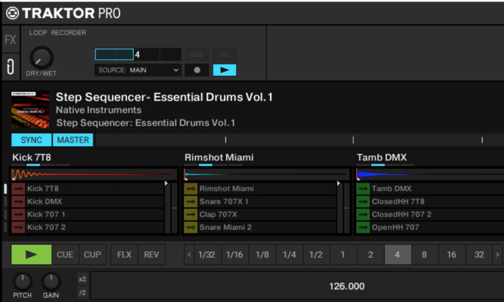Click the loop size right arrow

(x=497, y=254)
